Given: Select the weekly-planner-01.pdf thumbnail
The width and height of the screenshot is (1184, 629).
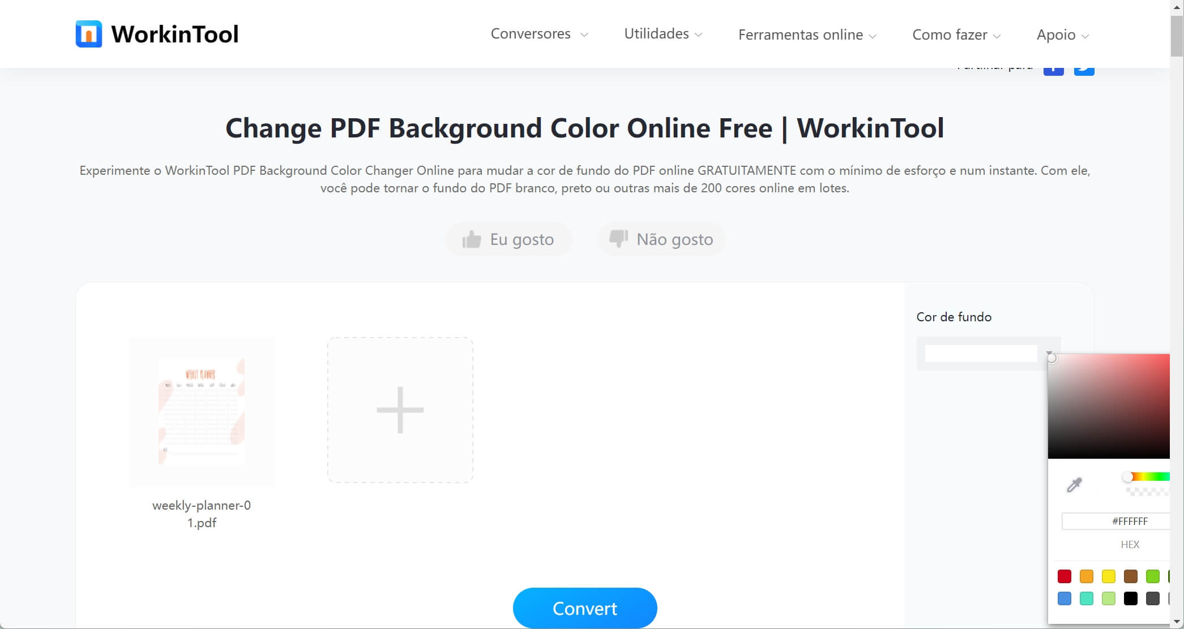Looking at the screenshot, I should tap(202, 412).
